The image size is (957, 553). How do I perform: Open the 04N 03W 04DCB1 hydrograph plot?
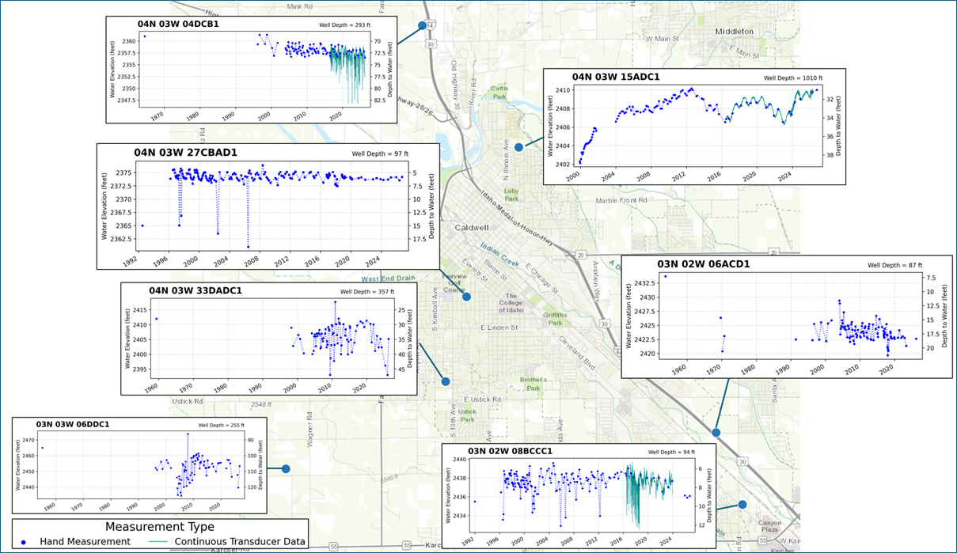coord(251,70)
